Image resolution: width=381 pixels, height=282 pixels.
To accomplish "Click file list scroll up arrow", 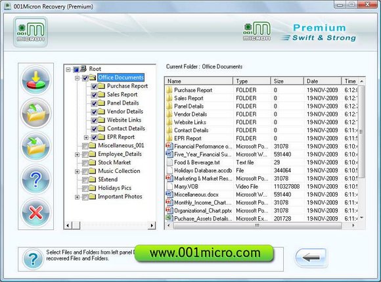I will (362, 82).
